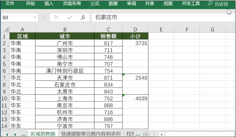Select the cell 上海市

(65, 98)
